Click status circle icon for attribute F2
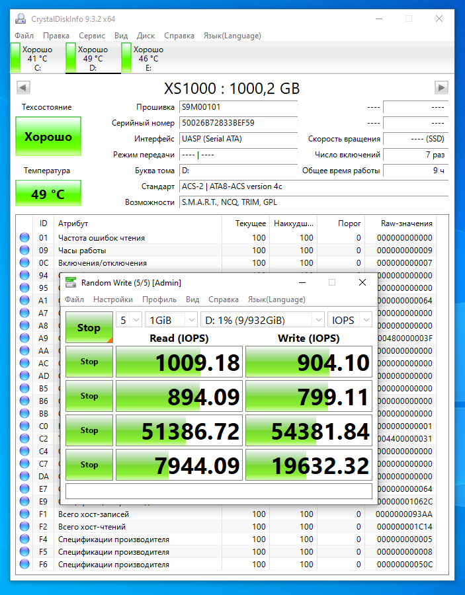 pyautogui.click(x=24, y=526)
